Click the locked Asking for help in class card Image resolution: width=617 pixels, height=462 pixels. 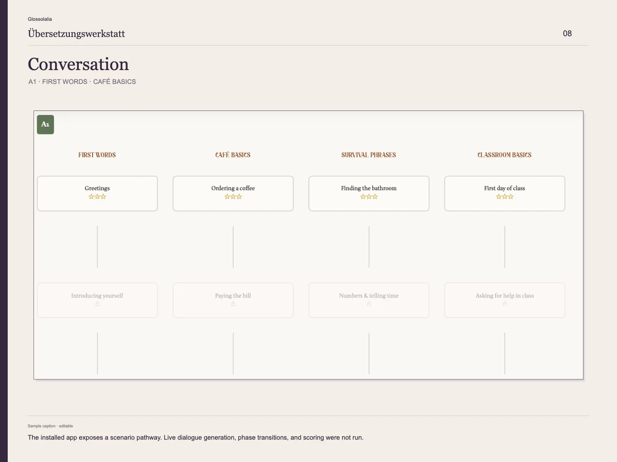[x=504, y=300]
